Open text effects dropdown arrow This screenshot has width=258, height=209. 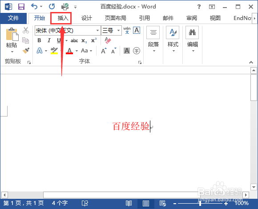pos(46,51)
